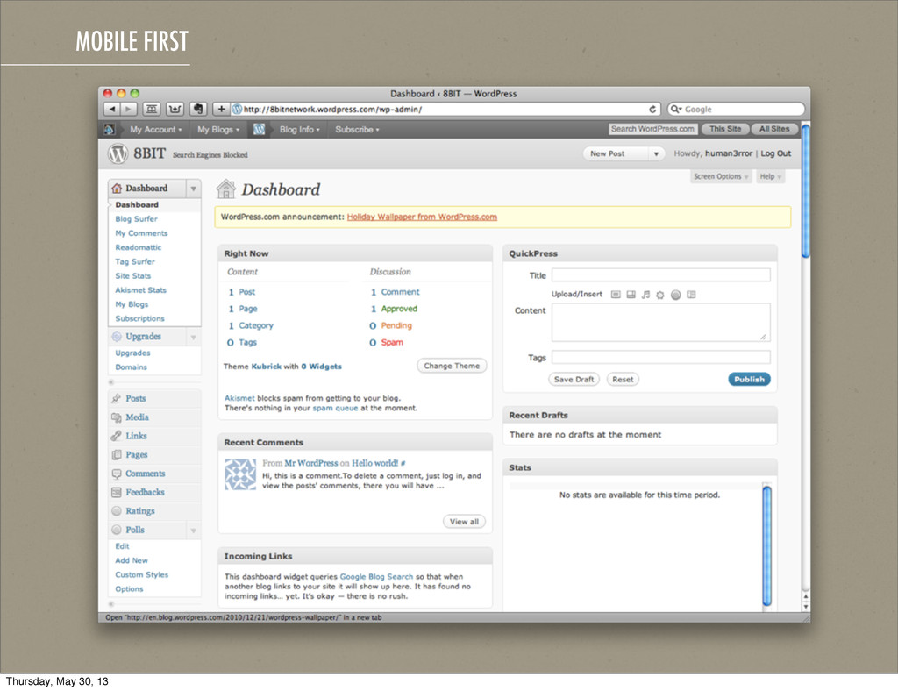The image size is (898, 691).
Task: Click the Posts pushpin sidebar icon
Action: (117, 398)
